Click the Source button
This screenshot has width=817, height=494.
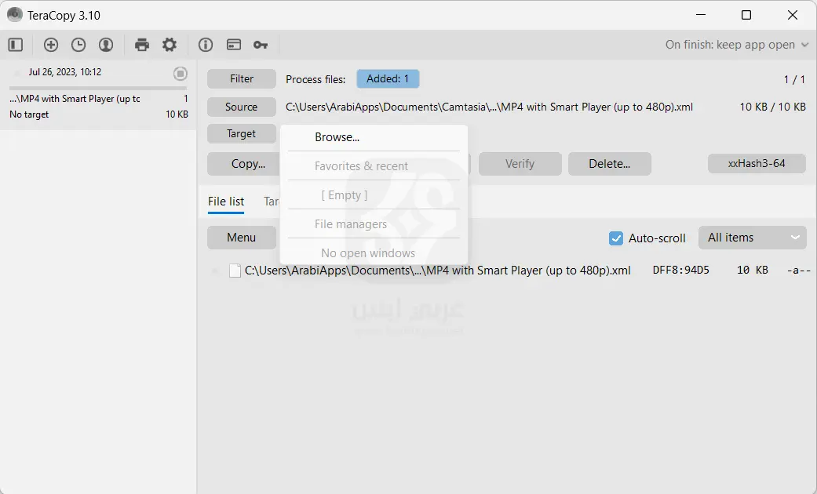(241, 107)
